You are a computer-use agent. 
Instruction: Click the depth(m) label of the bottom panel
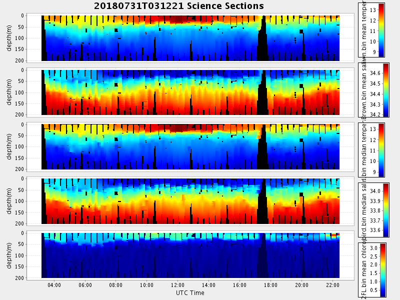[x=10, y=254]
